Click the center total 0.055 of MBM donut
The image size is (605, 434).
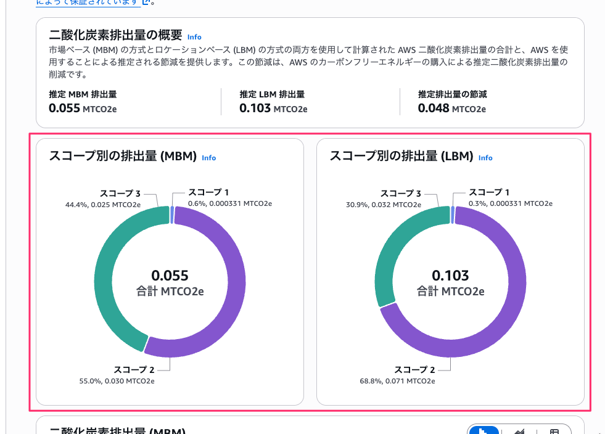tap(170, 276)
